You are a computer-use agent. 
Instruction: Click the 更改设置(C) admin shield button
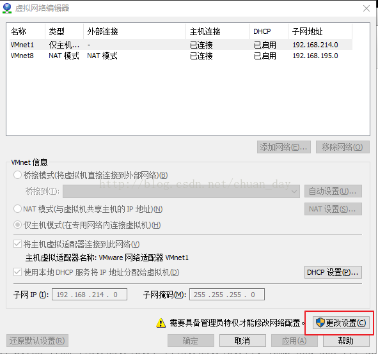[x=341, y=323]
